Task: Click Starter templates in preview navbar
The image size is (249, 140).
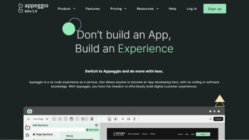Action: pos(134,134)
